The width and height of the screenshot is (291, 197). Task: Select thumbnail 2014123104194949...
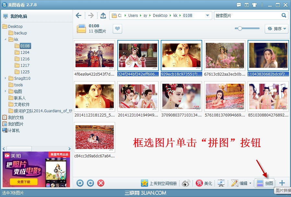tap(138, 96)
